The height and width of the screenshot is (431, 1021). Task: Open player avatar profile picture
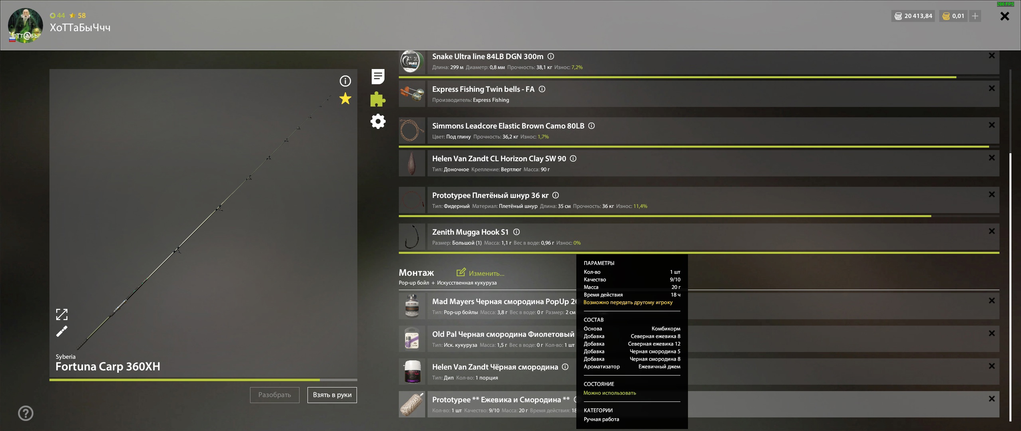click(x=26, y=26)
